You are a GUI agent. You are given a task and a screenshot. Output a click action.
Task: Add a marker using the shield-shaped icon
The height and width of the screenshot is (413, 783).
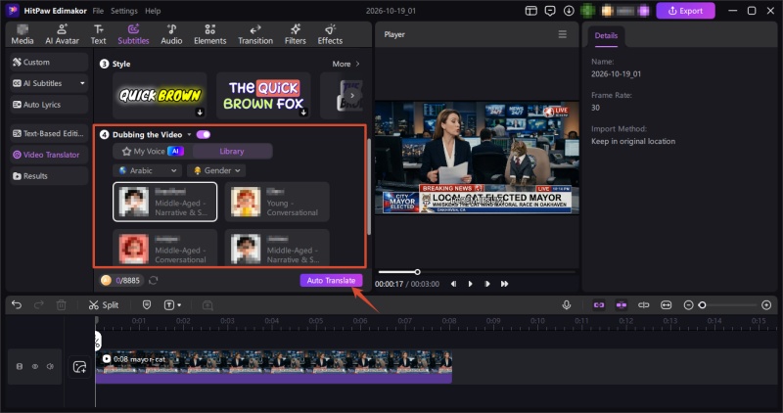(147, 304)
